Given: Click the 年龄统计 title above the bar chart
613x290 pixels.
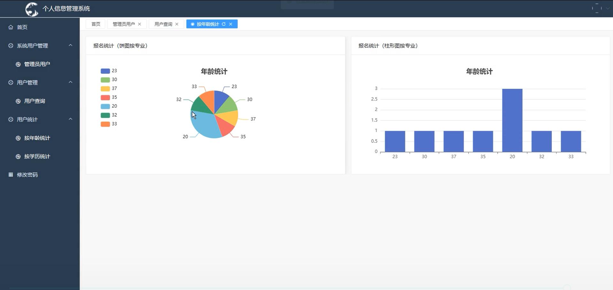Looking at the screenshot, I should pos(479,72).
